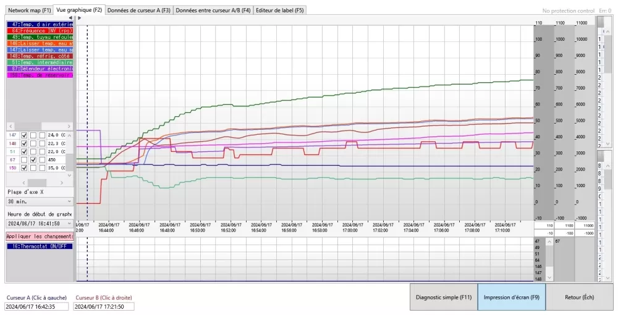The image size is (618, 315).
Task: Uncheck the first checkbox in row 147
Action: 24,135
